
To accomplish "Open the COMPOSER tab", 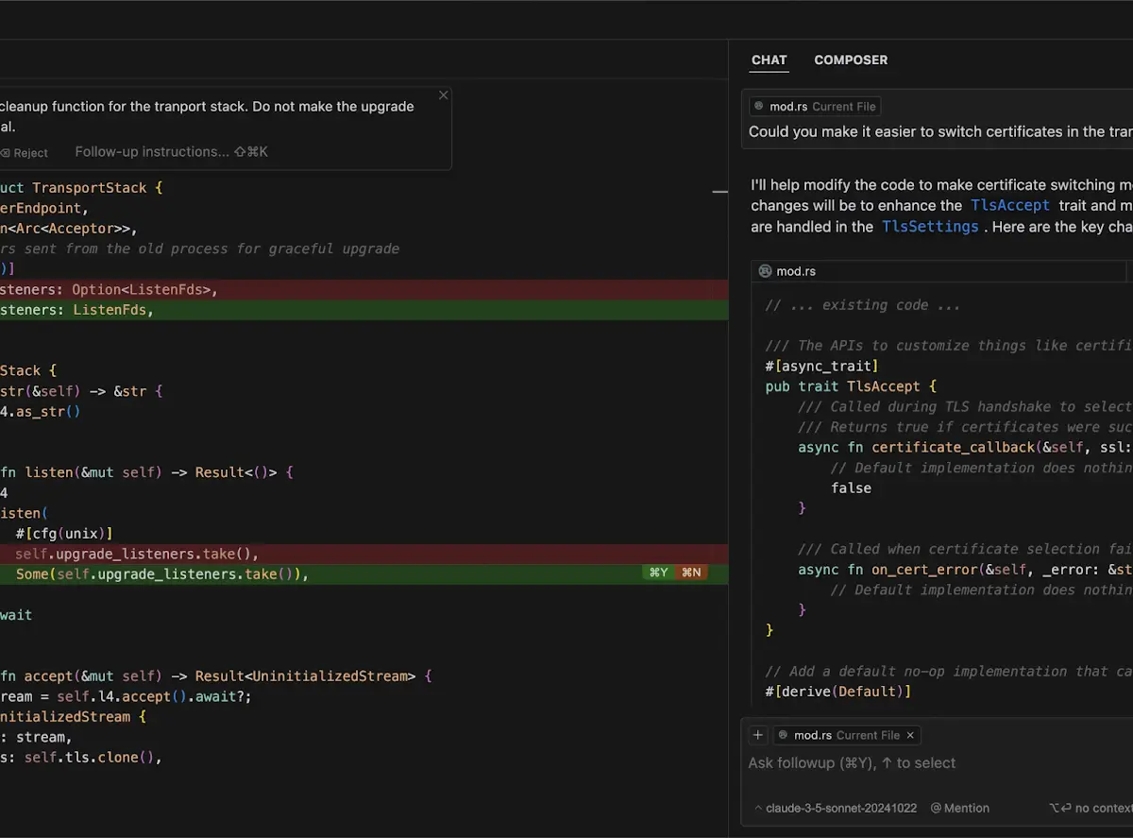I will click(x=851, y=60).
